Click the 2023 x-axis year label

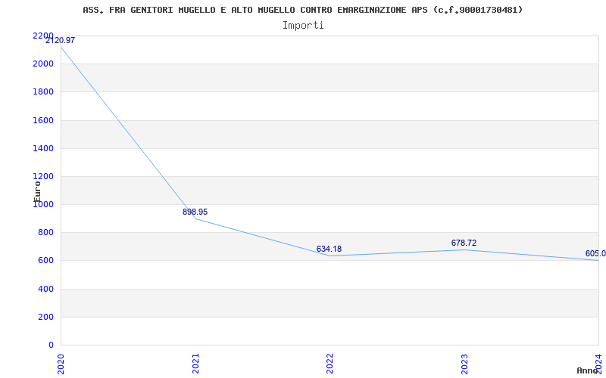[x=464, y=364]
